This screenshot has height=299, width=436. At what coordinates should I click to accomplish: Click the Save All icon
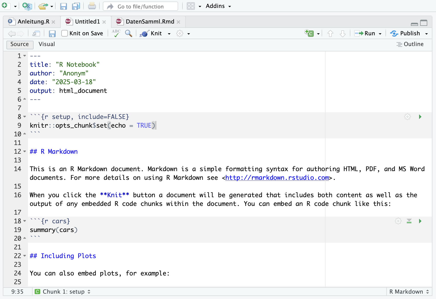(76, 6)
